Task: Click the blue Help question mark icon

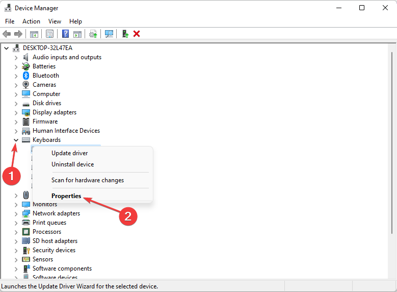Action: (65, 34)
